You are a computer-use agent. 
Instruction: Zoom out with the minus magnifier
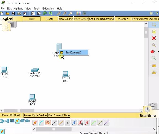click(70, 13)
